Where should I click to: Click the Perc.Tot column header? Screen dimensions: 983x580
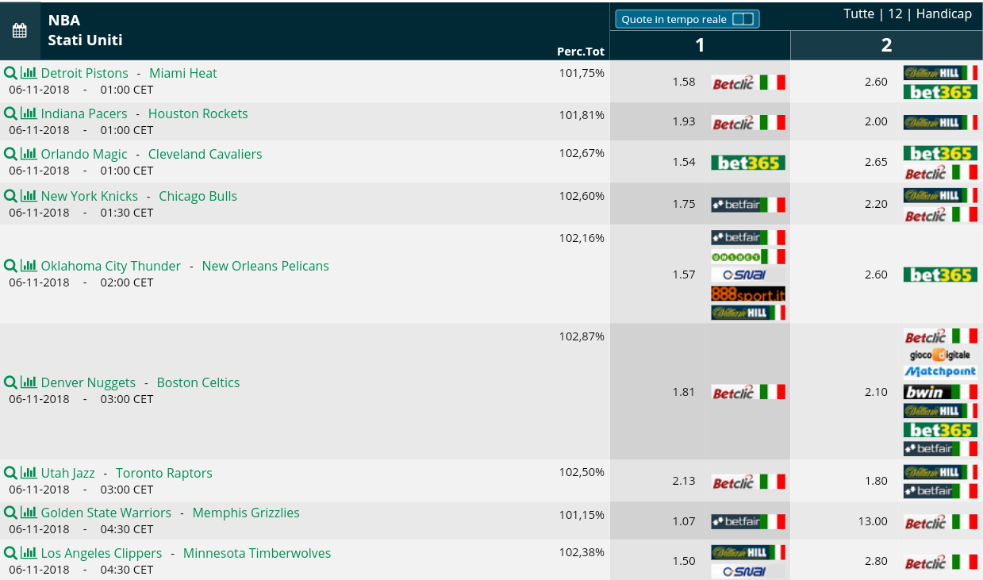(x=581, y=52)
